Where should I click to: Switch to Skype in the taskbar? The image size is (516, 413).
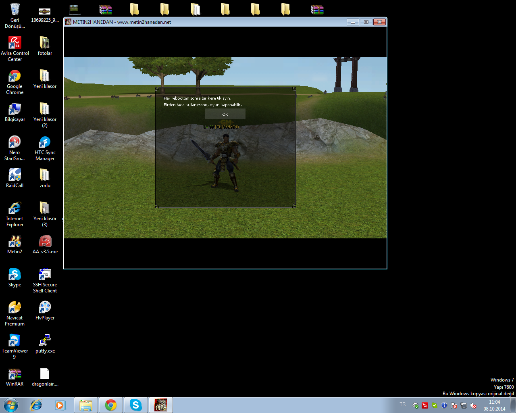coord(136,405)
